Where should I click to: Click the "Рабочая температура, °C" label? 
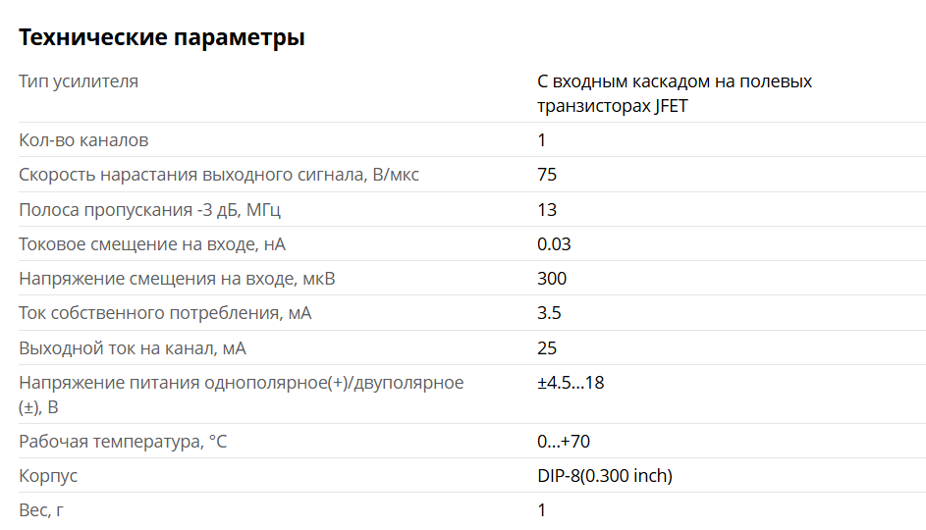(123, 442)
